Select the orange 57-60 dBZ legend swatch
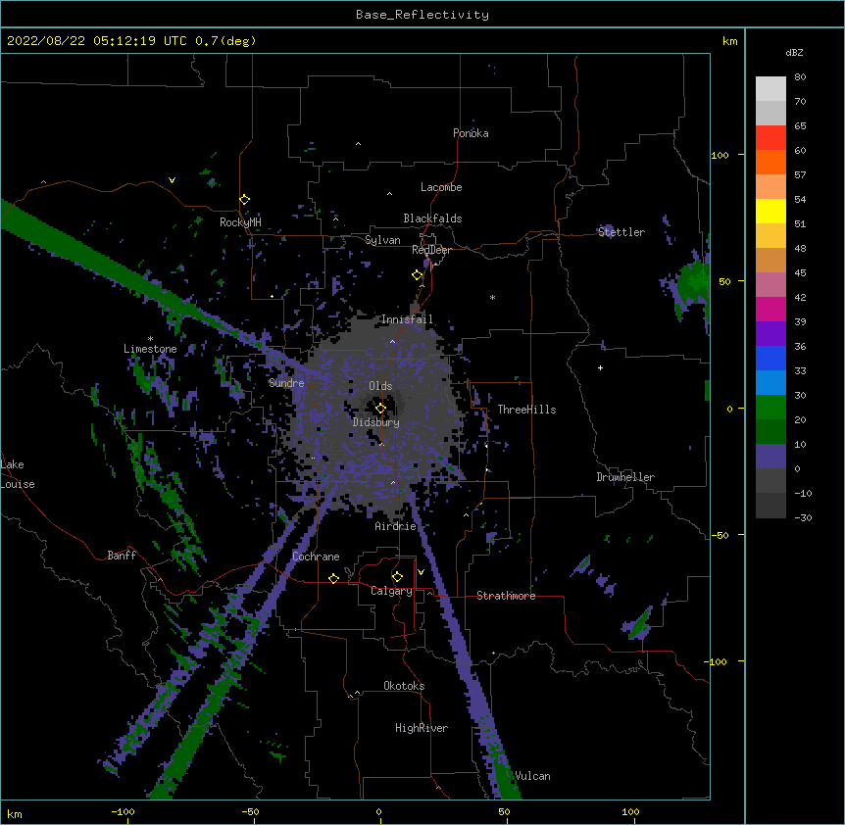The height and width of the screenshot is (825, 845). click(x=770, y=162)
